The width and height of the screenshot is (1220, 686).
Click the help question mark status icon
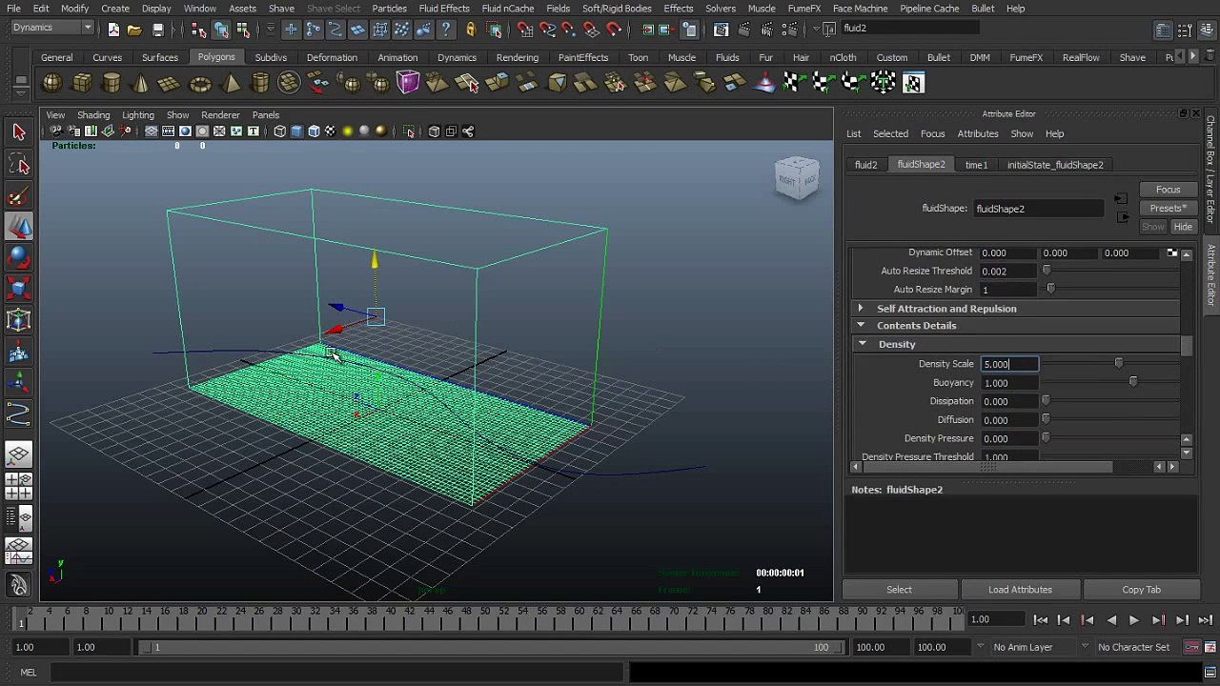446,30
